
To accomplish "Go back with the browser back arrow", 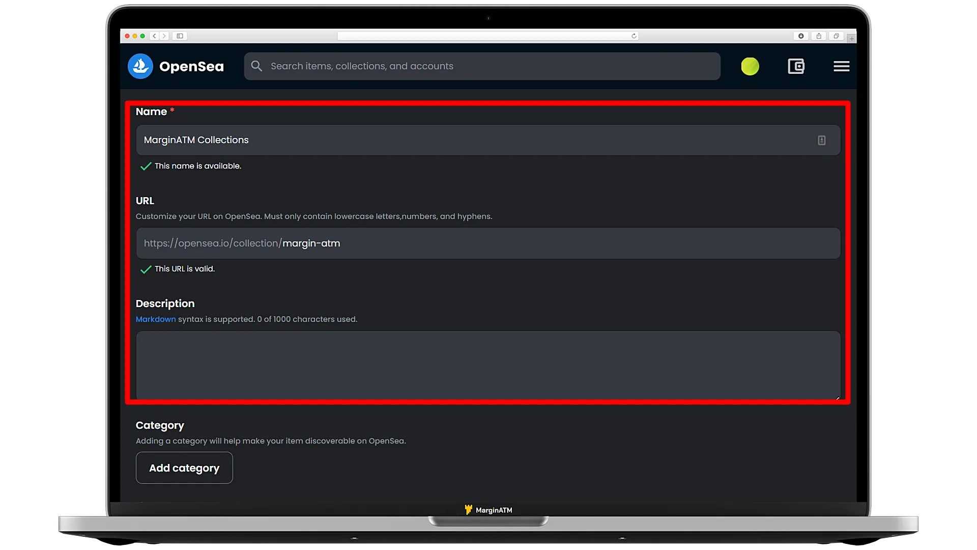I will [x=154, y=36].
